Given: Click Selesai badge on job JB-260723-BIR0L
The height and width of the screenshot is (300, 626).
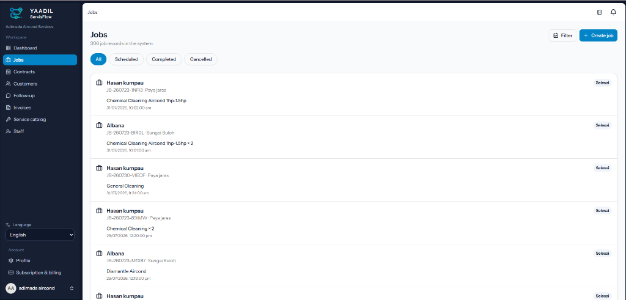Looking at the screenshot, I should point(602,125).
